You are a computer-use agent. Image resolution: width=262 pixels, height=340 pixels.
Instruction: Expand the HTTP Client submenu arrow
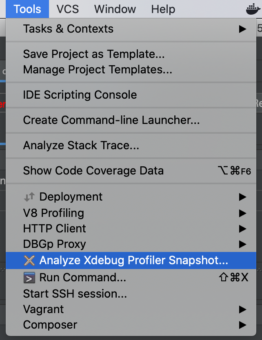tap(242, 229)
